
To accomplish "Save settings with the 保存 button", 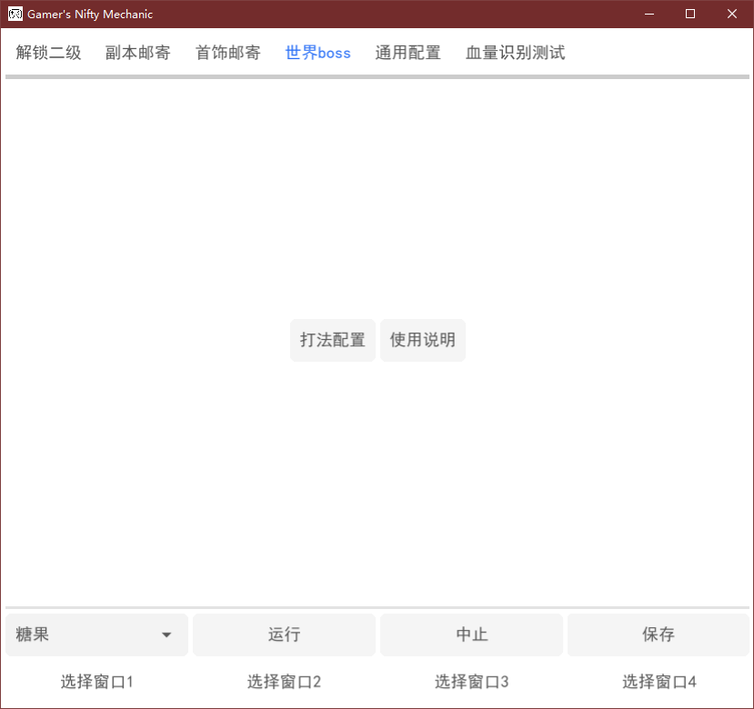I will [658, 634].
